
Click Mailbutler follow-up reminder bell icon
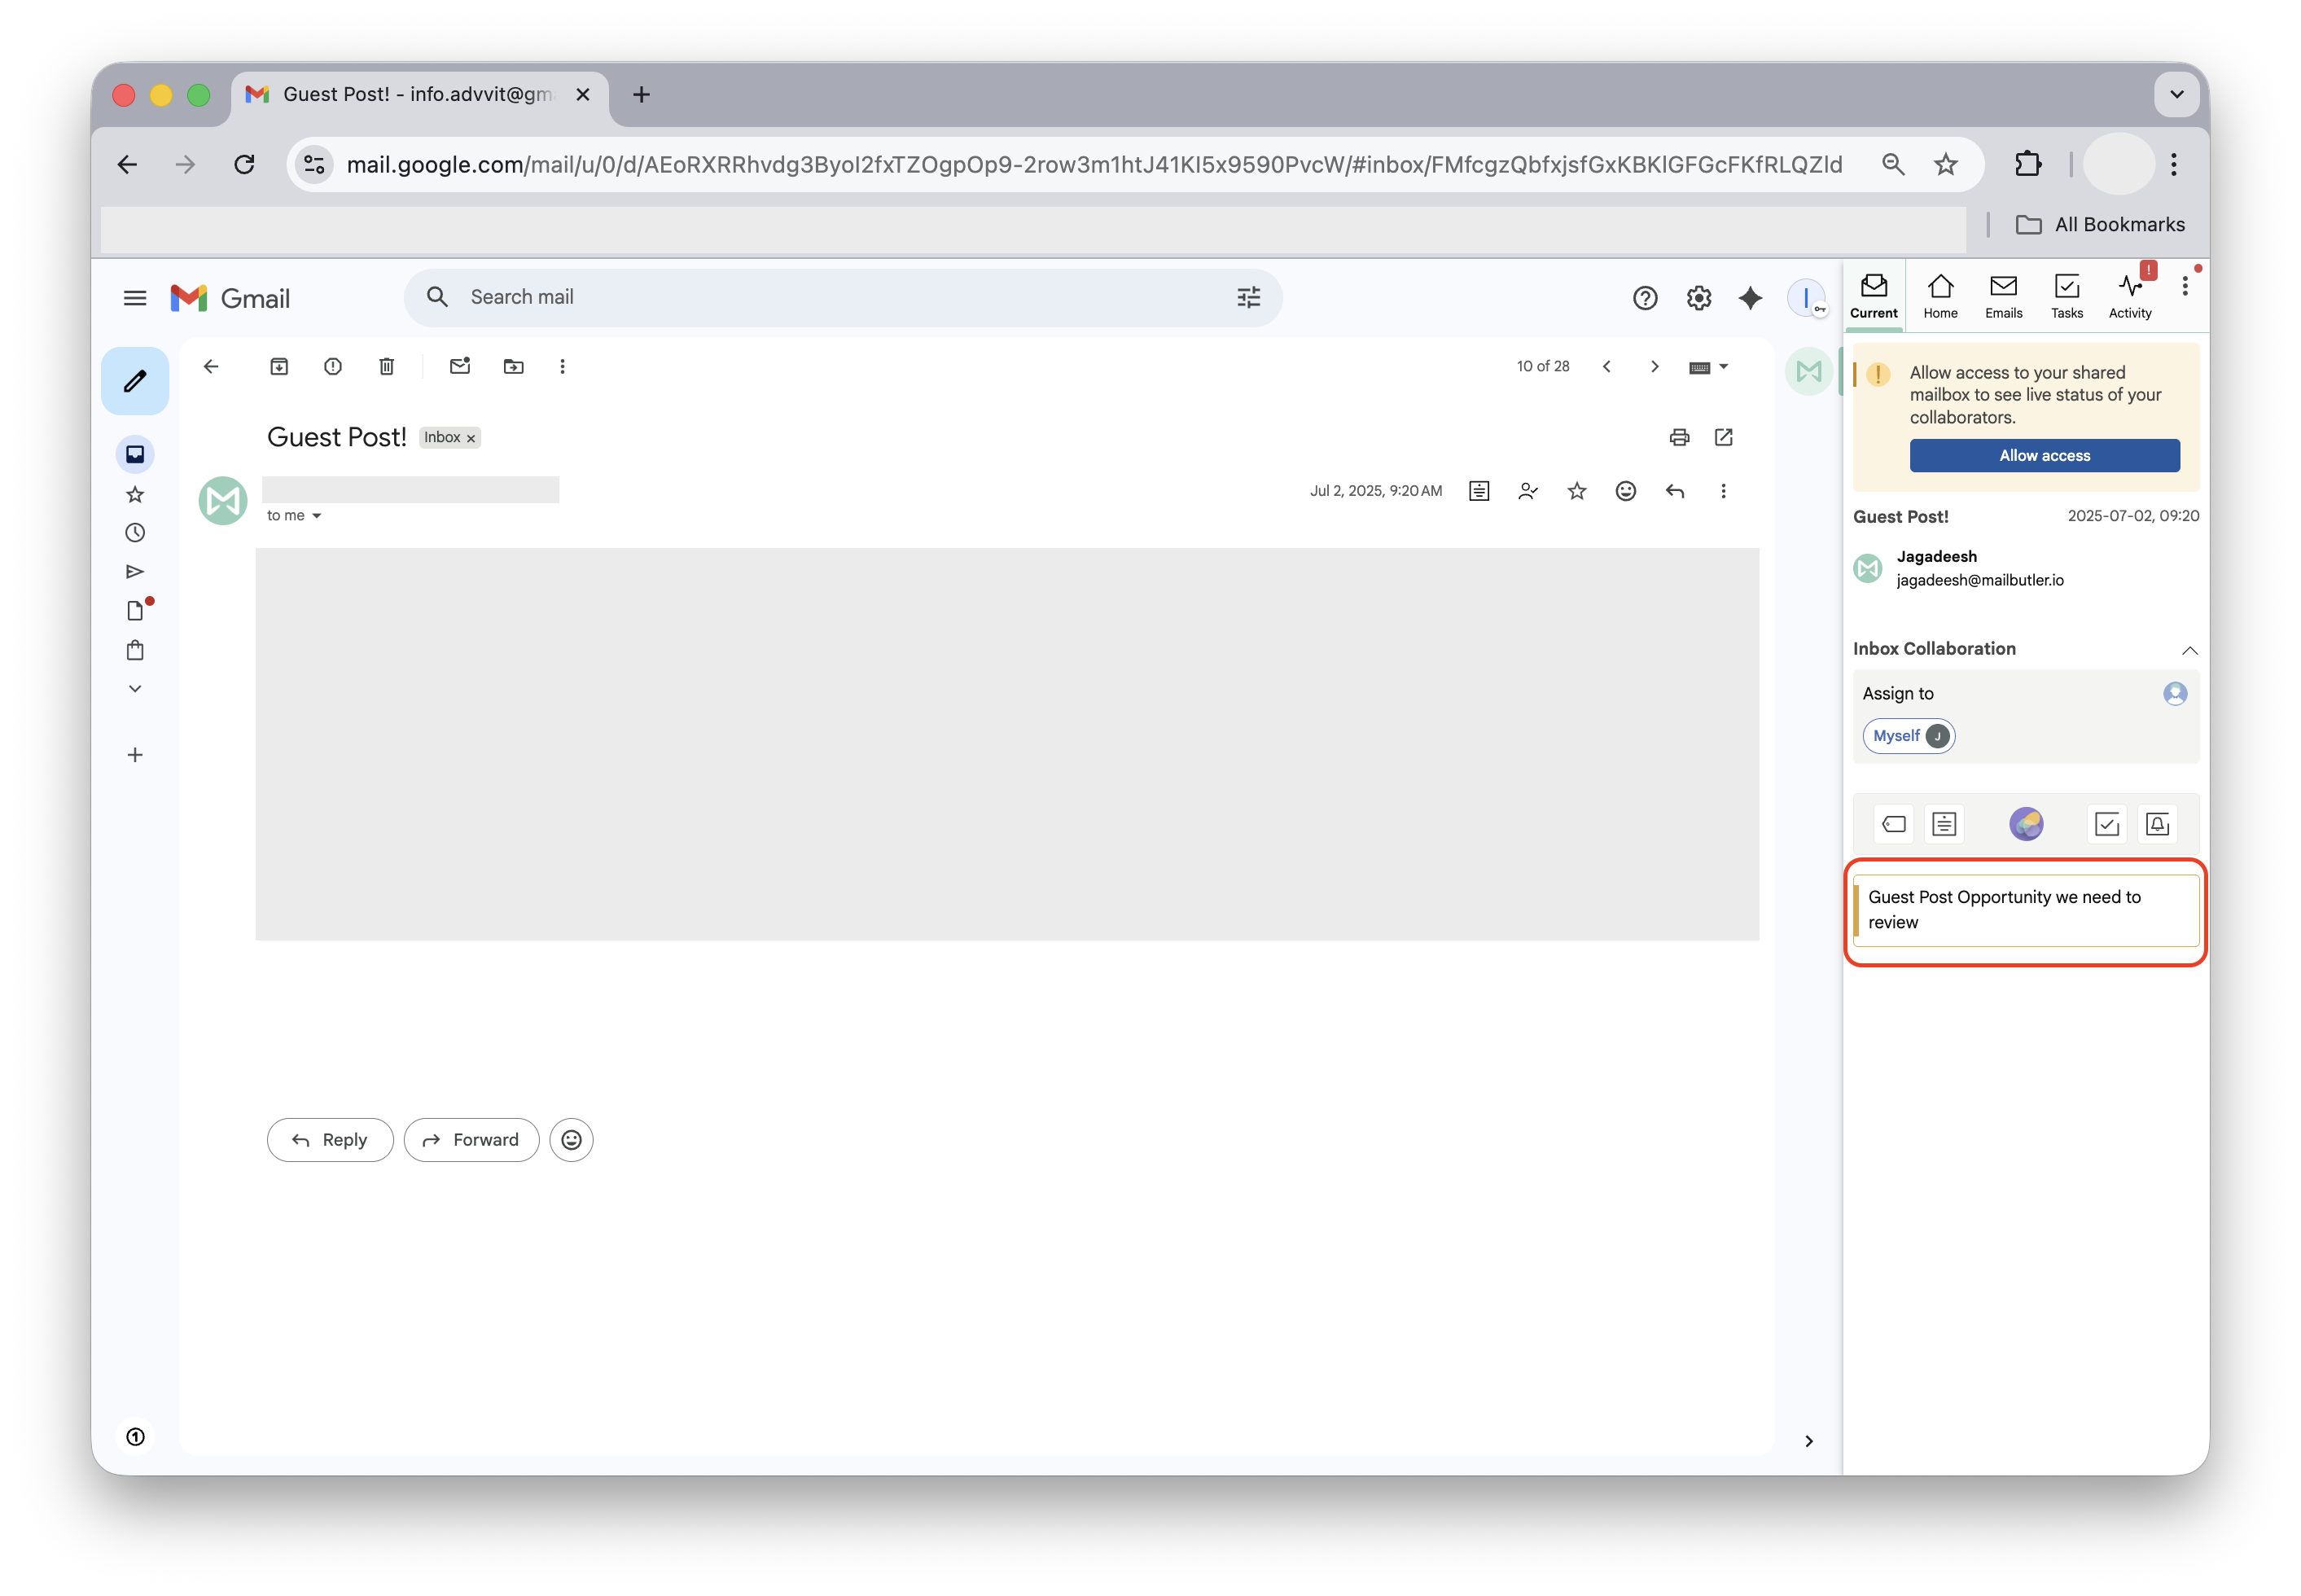click(x=2157, y=825)
